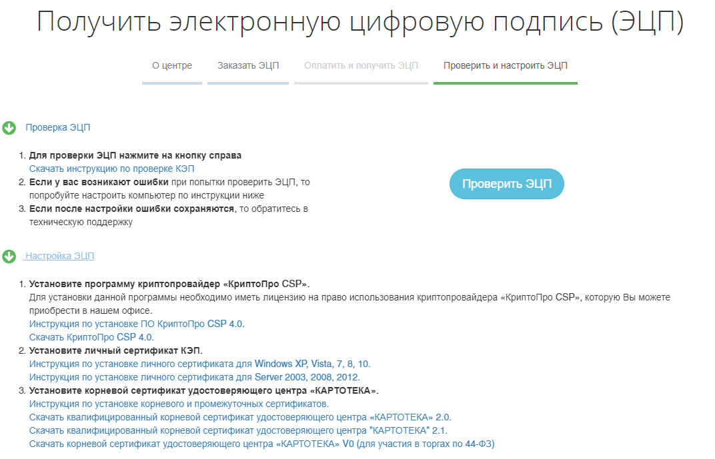Download "КАРТОТЕКА" root certificate 2.1
This screenshot has width=715, height=459.
click(239, 430)
